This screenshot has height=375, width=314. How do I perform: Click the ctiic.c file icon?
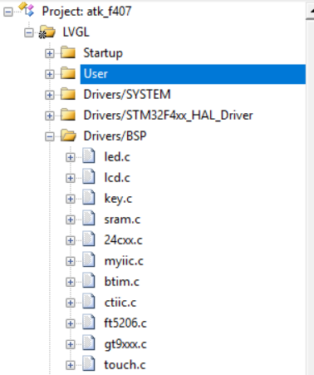(x=89, y=301)
